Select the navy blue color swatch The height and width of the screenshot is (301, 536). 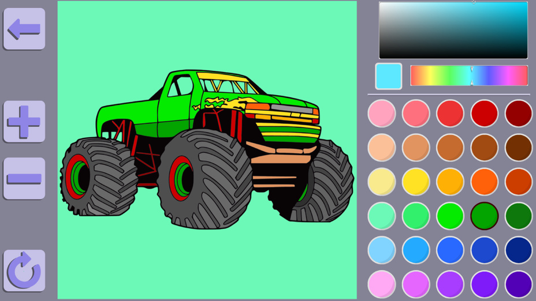[518, 250]
